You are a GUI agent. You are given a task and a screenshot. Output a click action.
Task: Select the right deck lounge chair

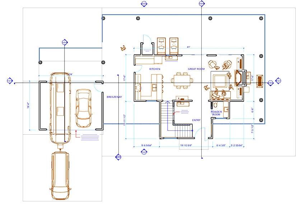(x=174, y=46)
